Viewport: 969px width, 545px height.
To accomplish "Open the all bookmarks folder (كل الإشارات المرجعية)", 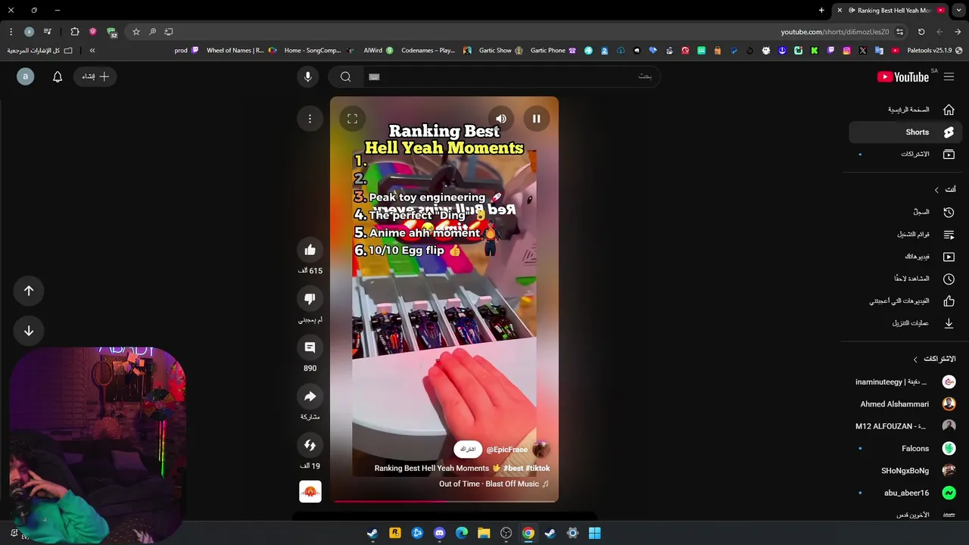I will [40, 51].
